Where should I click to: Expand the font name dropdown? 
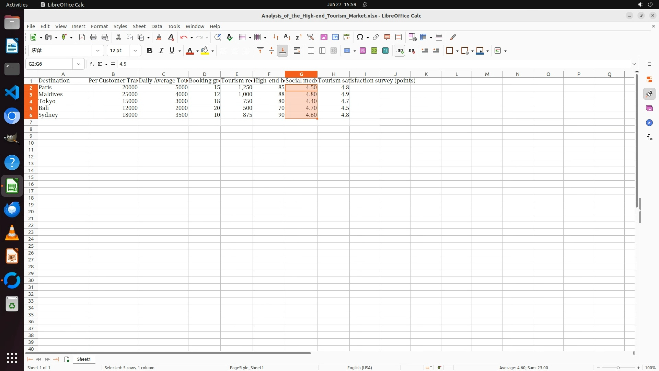point(98,51)
